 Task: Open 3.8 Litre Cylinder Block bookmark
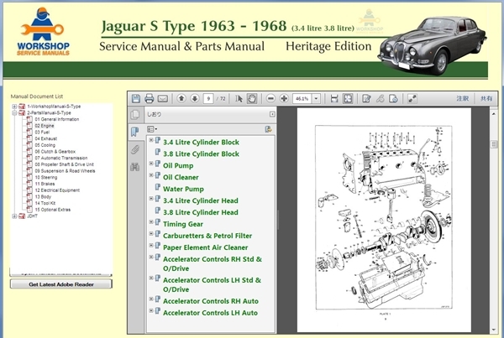click(201, 154)
